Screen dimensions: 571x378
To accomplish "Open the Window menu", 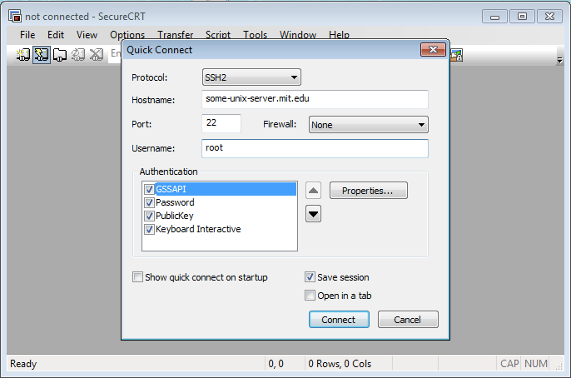I will tap(297, 35).
